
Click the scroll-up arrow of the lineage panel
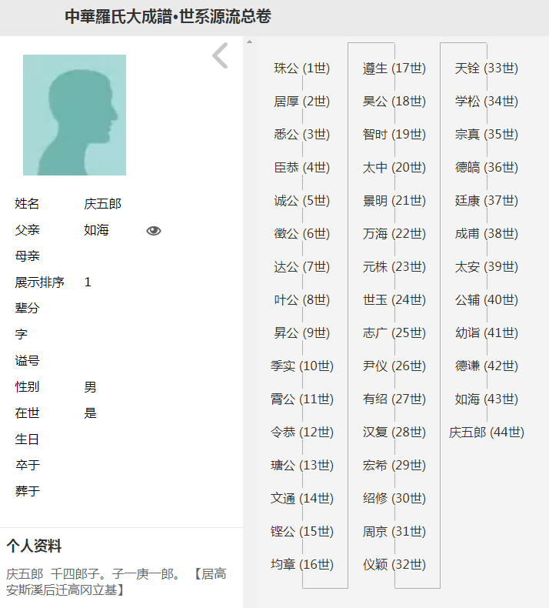coord(249,42)
